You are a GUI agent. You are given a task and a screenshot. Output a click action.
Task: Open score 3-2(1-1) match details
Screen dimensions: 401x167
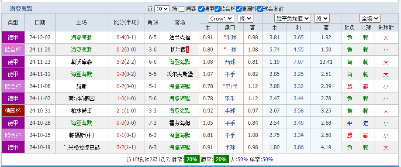pos(126,147)
